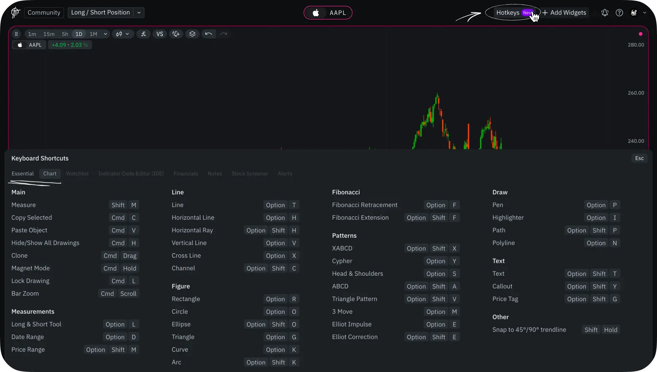Open the Watchlist shortcuts tab

(77, 174)
